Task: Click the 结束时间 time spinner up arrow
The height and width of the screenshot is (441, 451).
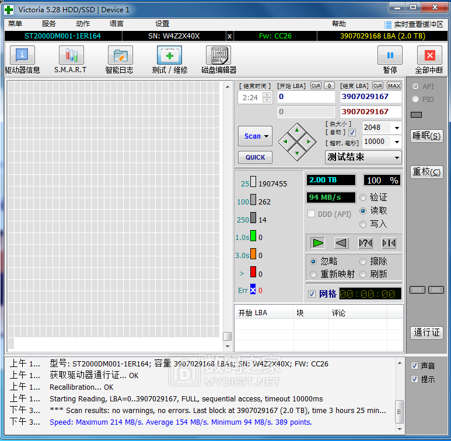Action: 267,94
